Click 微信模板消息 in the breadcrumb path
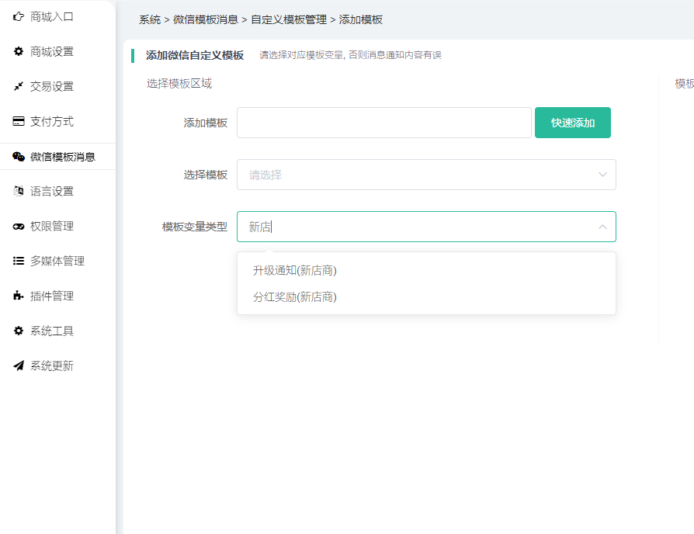The image size is (694, 534). 206,19
